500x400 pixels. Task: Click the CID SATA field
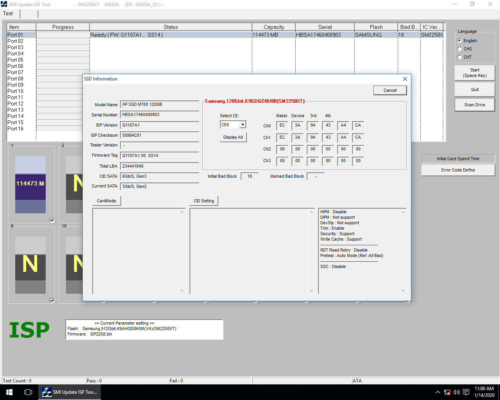pyautogui.click(x=159, y=177)
